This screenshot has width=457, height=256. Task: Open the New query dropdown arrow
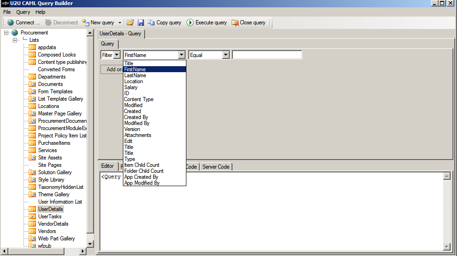[x=120, y=23]
